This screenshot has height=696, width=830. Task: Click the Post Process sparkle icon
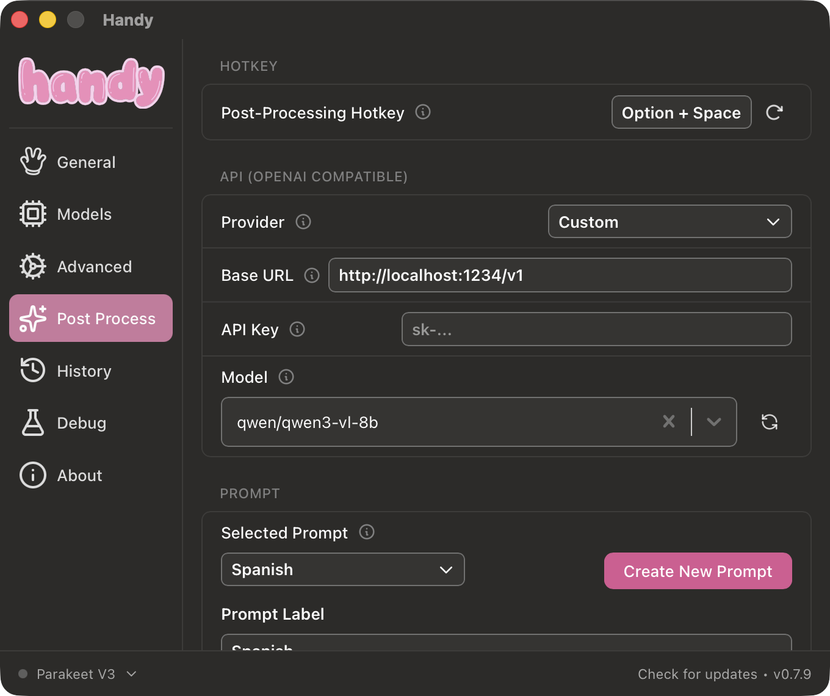click(x=32, y=318)
